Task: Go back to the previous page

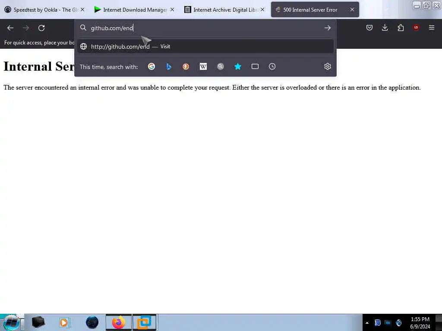Action: tap(10, 28)
